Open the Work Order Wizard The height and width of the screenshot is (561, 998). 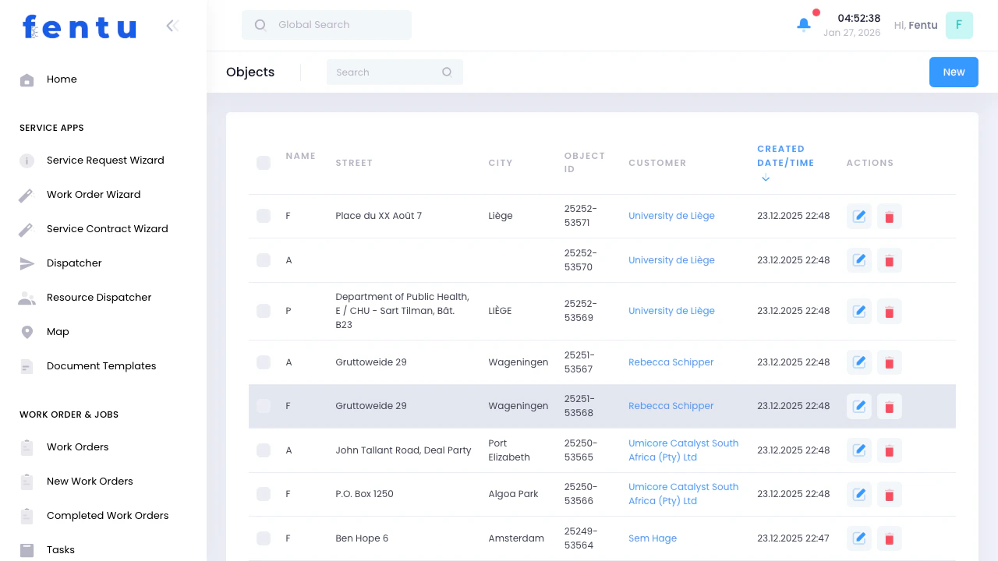pos(94,194)
